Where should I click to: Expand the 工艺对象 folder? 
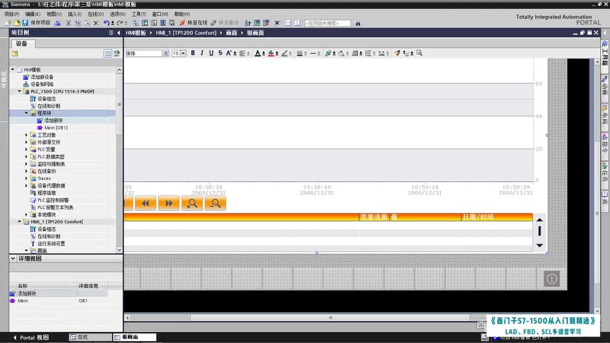(x=27, y=135)
